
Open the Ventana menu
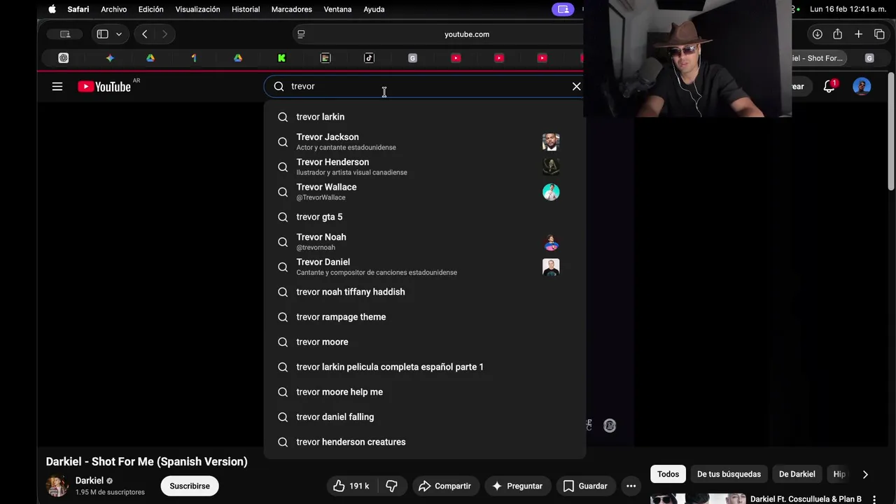[337, 9]
